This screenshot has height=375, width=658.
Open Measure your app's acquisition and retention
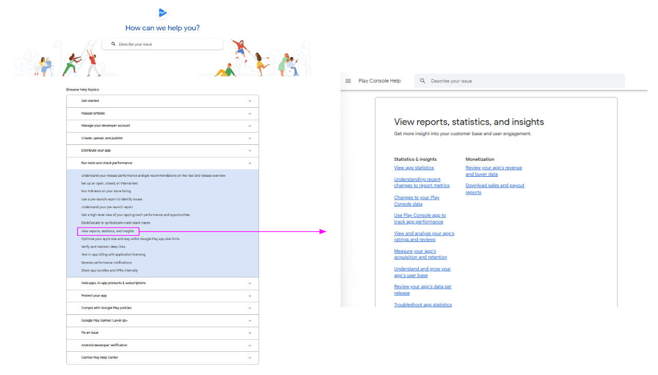coord(421,254)
